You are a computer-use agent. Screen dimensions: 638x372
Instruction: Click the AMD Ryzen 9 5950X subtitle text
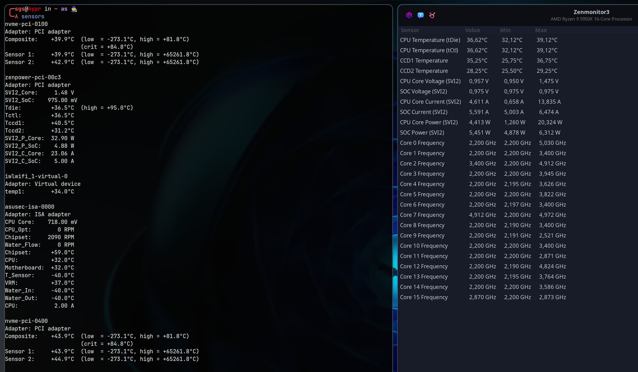pos(591,19)
